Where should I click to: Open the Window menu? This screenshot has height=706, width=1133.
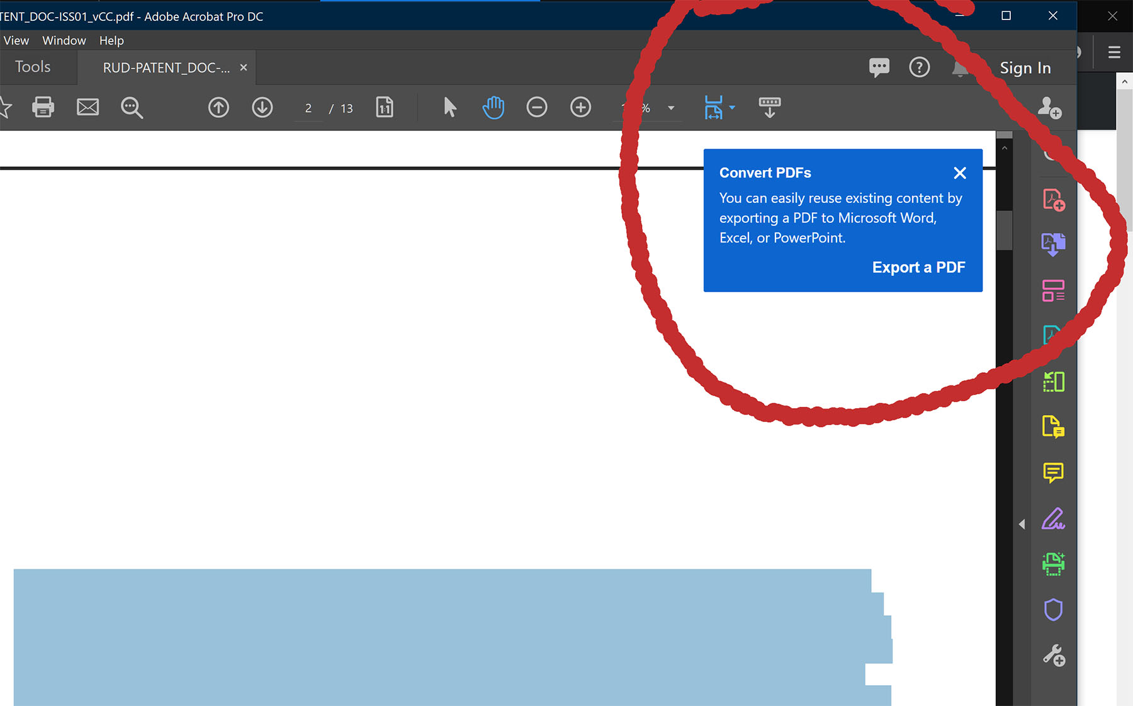pos(64,40)
